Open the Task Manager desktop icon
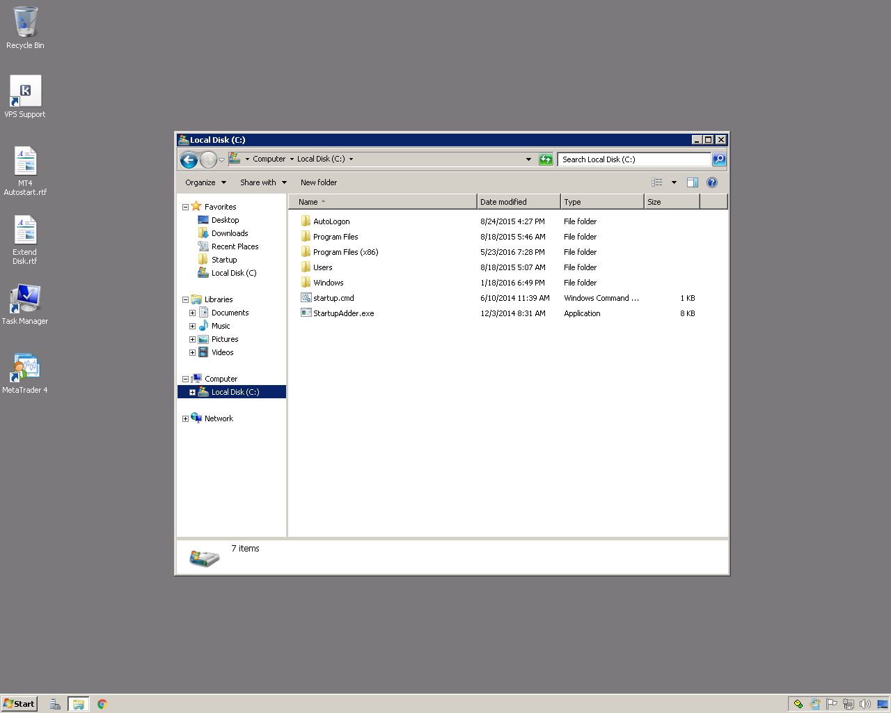891x713 pixels. click(x=25, y=299)
